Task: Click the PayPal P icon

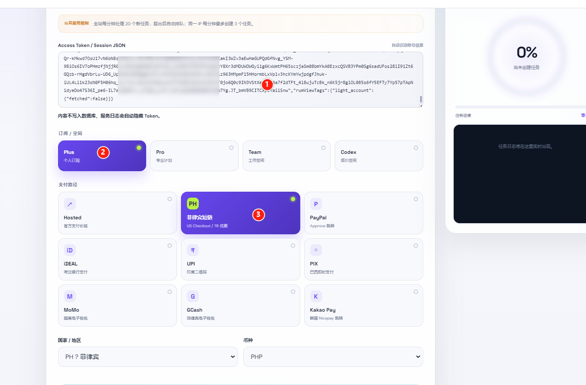Action: (316, 204)
